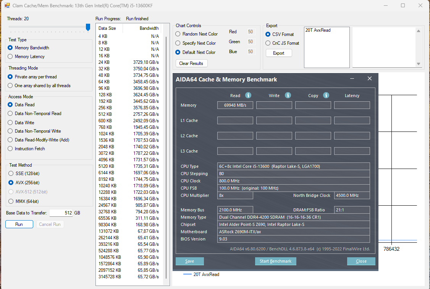Click the Bandwidth column header
This screenshot has height=289, width=430.
(x=142, y=28)
